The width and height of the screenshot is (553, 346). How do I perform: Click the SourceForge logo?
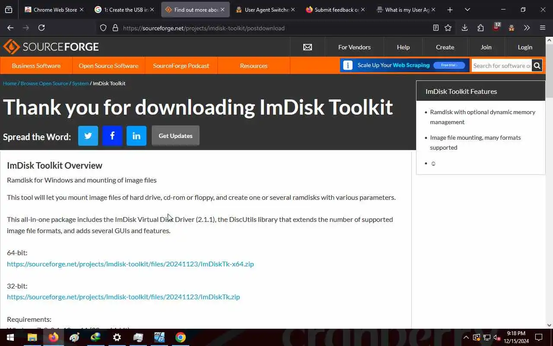pos(51,47)
